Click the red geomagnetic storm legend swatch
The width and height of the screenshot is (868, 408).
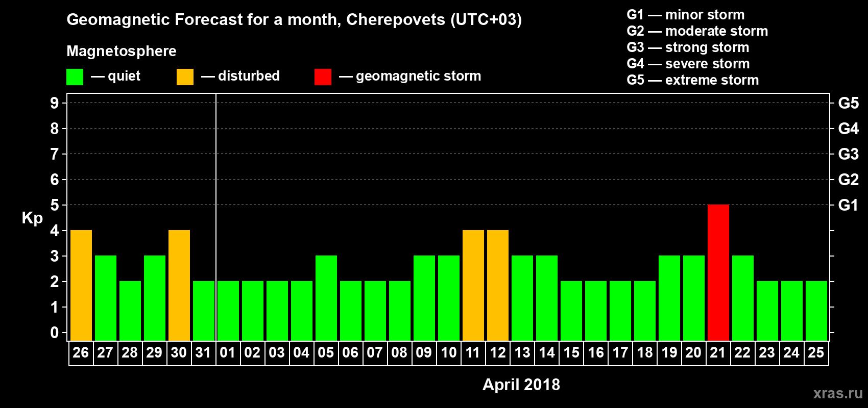pyautogui.click(x=323, y=77)
